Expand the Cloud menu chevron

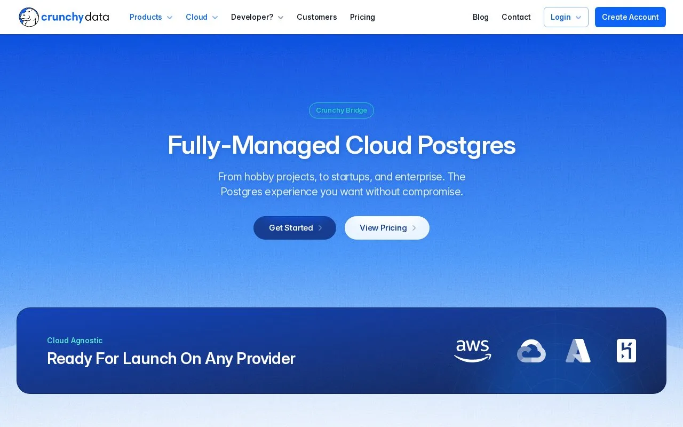tap(215, 18)
